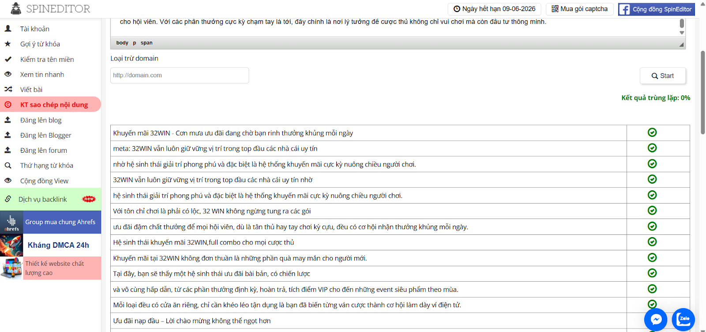Click green check for 'Khuyến mãi 32WIN - Cơn mưa' row

click(x=652, y=132)
